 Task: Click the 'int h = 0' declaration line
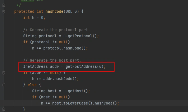(x=34, y=18)
